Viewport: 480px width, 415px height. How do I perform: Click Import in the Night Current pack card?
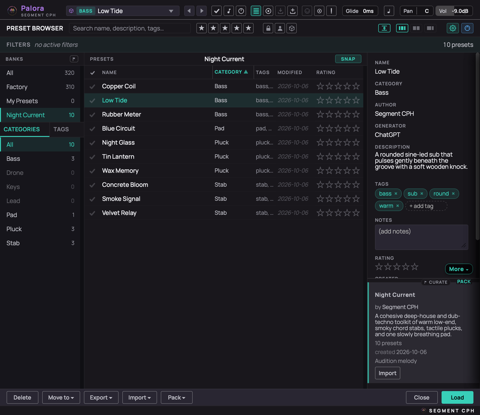(387, 373)
